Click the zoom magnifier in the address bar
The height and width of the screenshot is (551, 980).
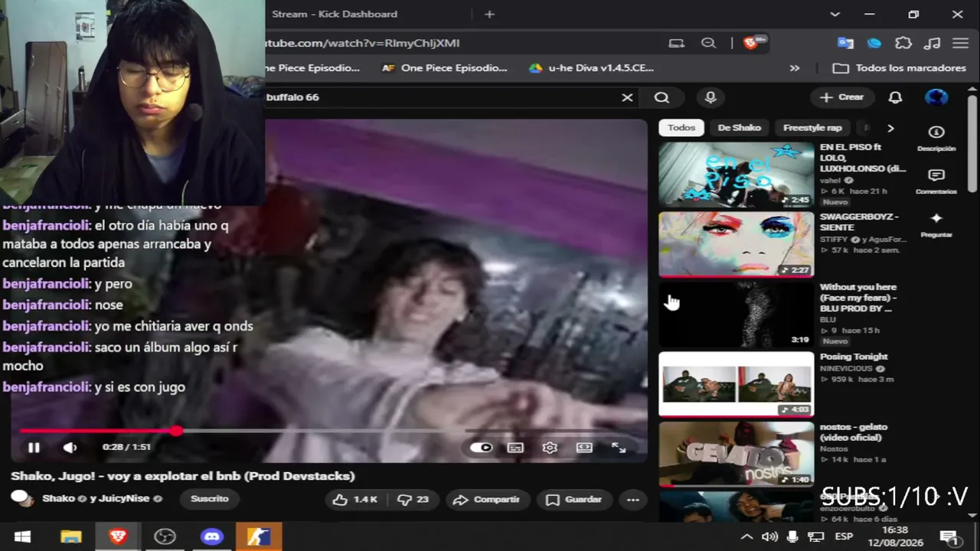coord(708,43)
